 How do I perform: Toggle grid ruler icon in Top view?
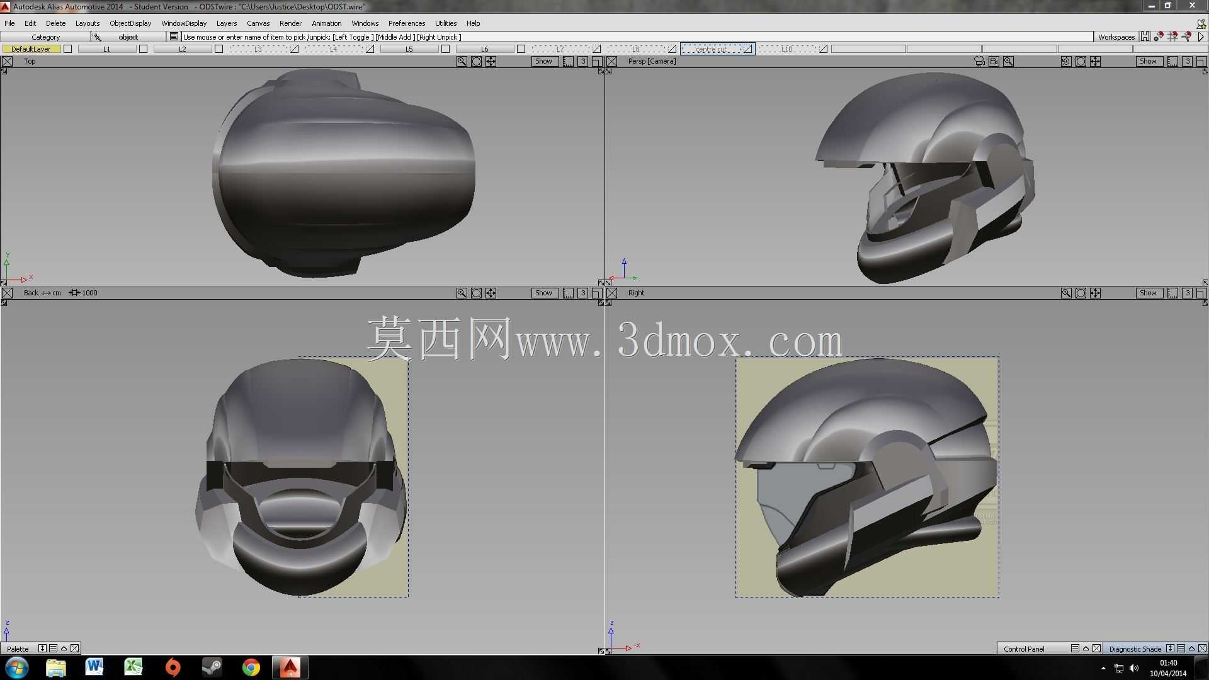pos(568,62)
